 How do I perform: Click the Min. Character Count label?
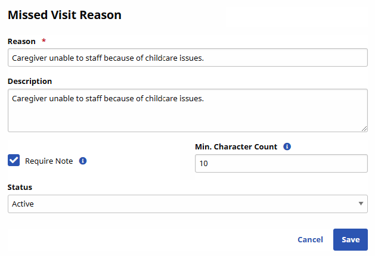pyautogui.click(x=236, y=146)
